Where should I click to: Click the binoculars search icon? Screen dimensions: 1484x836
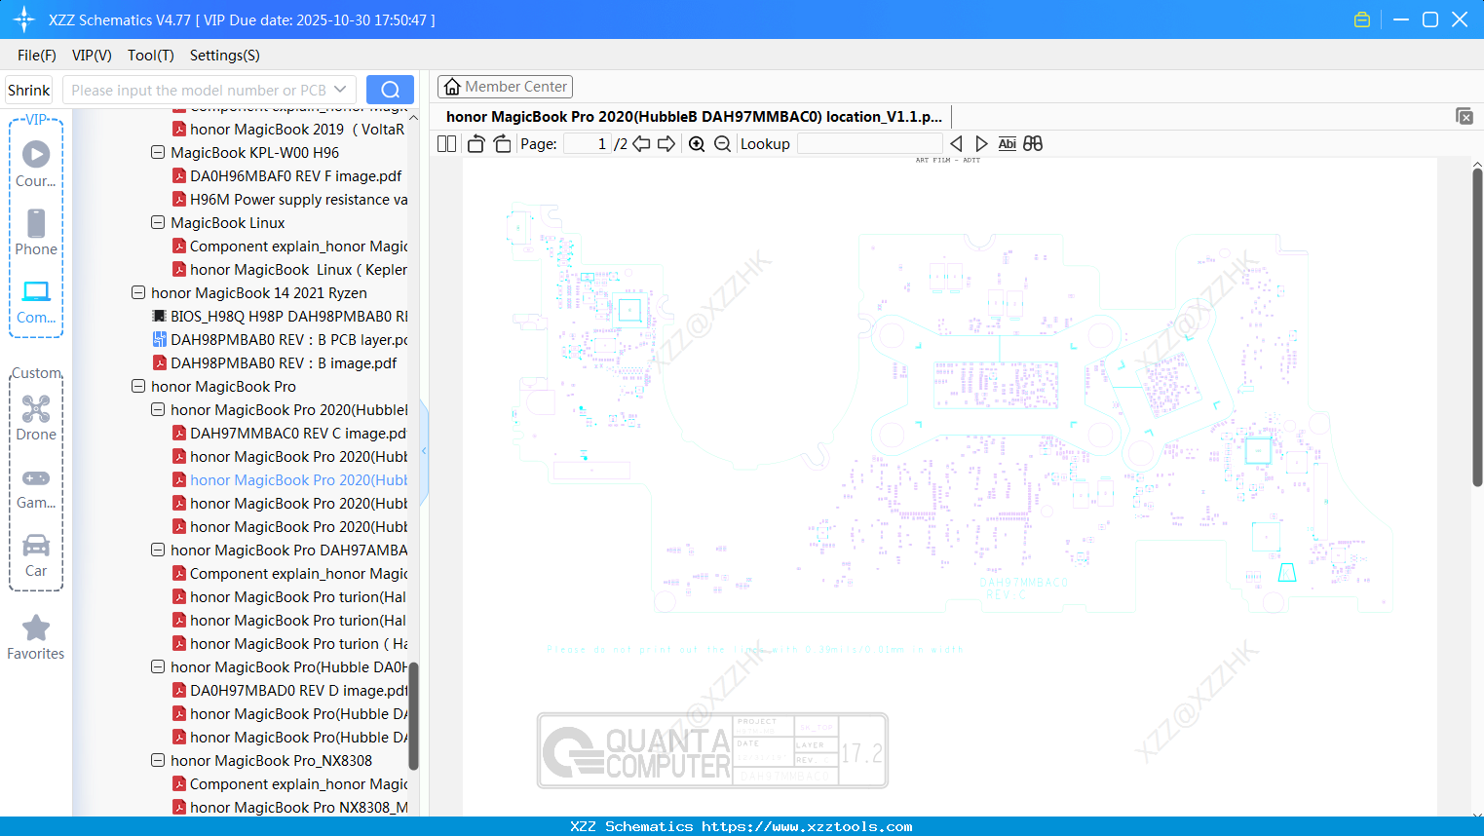1033,143
